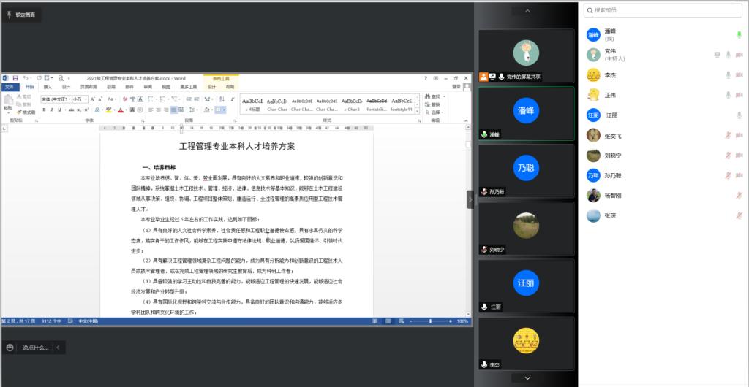
Task: Click the Word help question mark icon
Action: point(426,78)
